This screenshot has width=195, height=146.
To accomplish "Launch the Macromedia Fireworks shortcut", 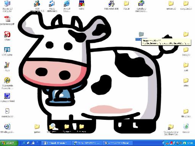I will tap(7, 80).
